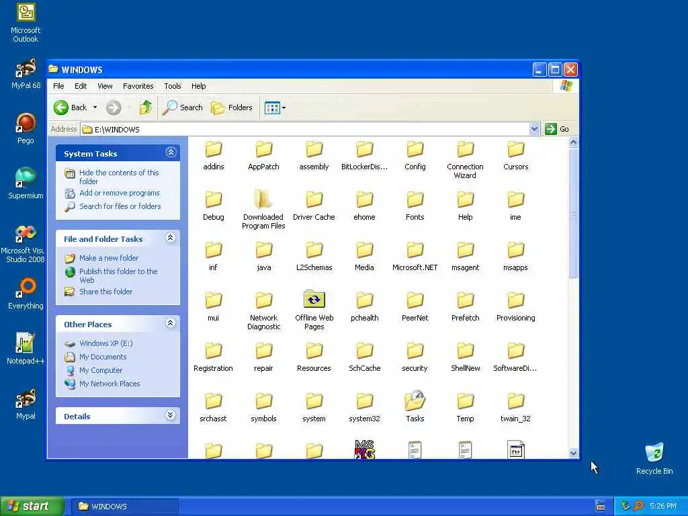Select the Fonts folder
Viewport: 688px width, 516px height.
point(415,205)
